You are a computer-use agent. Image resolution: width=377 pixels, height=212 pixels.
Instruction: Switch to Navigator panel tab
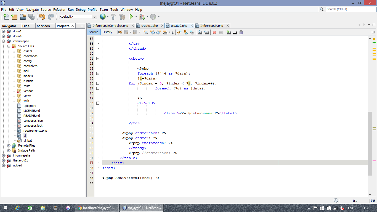9,26
